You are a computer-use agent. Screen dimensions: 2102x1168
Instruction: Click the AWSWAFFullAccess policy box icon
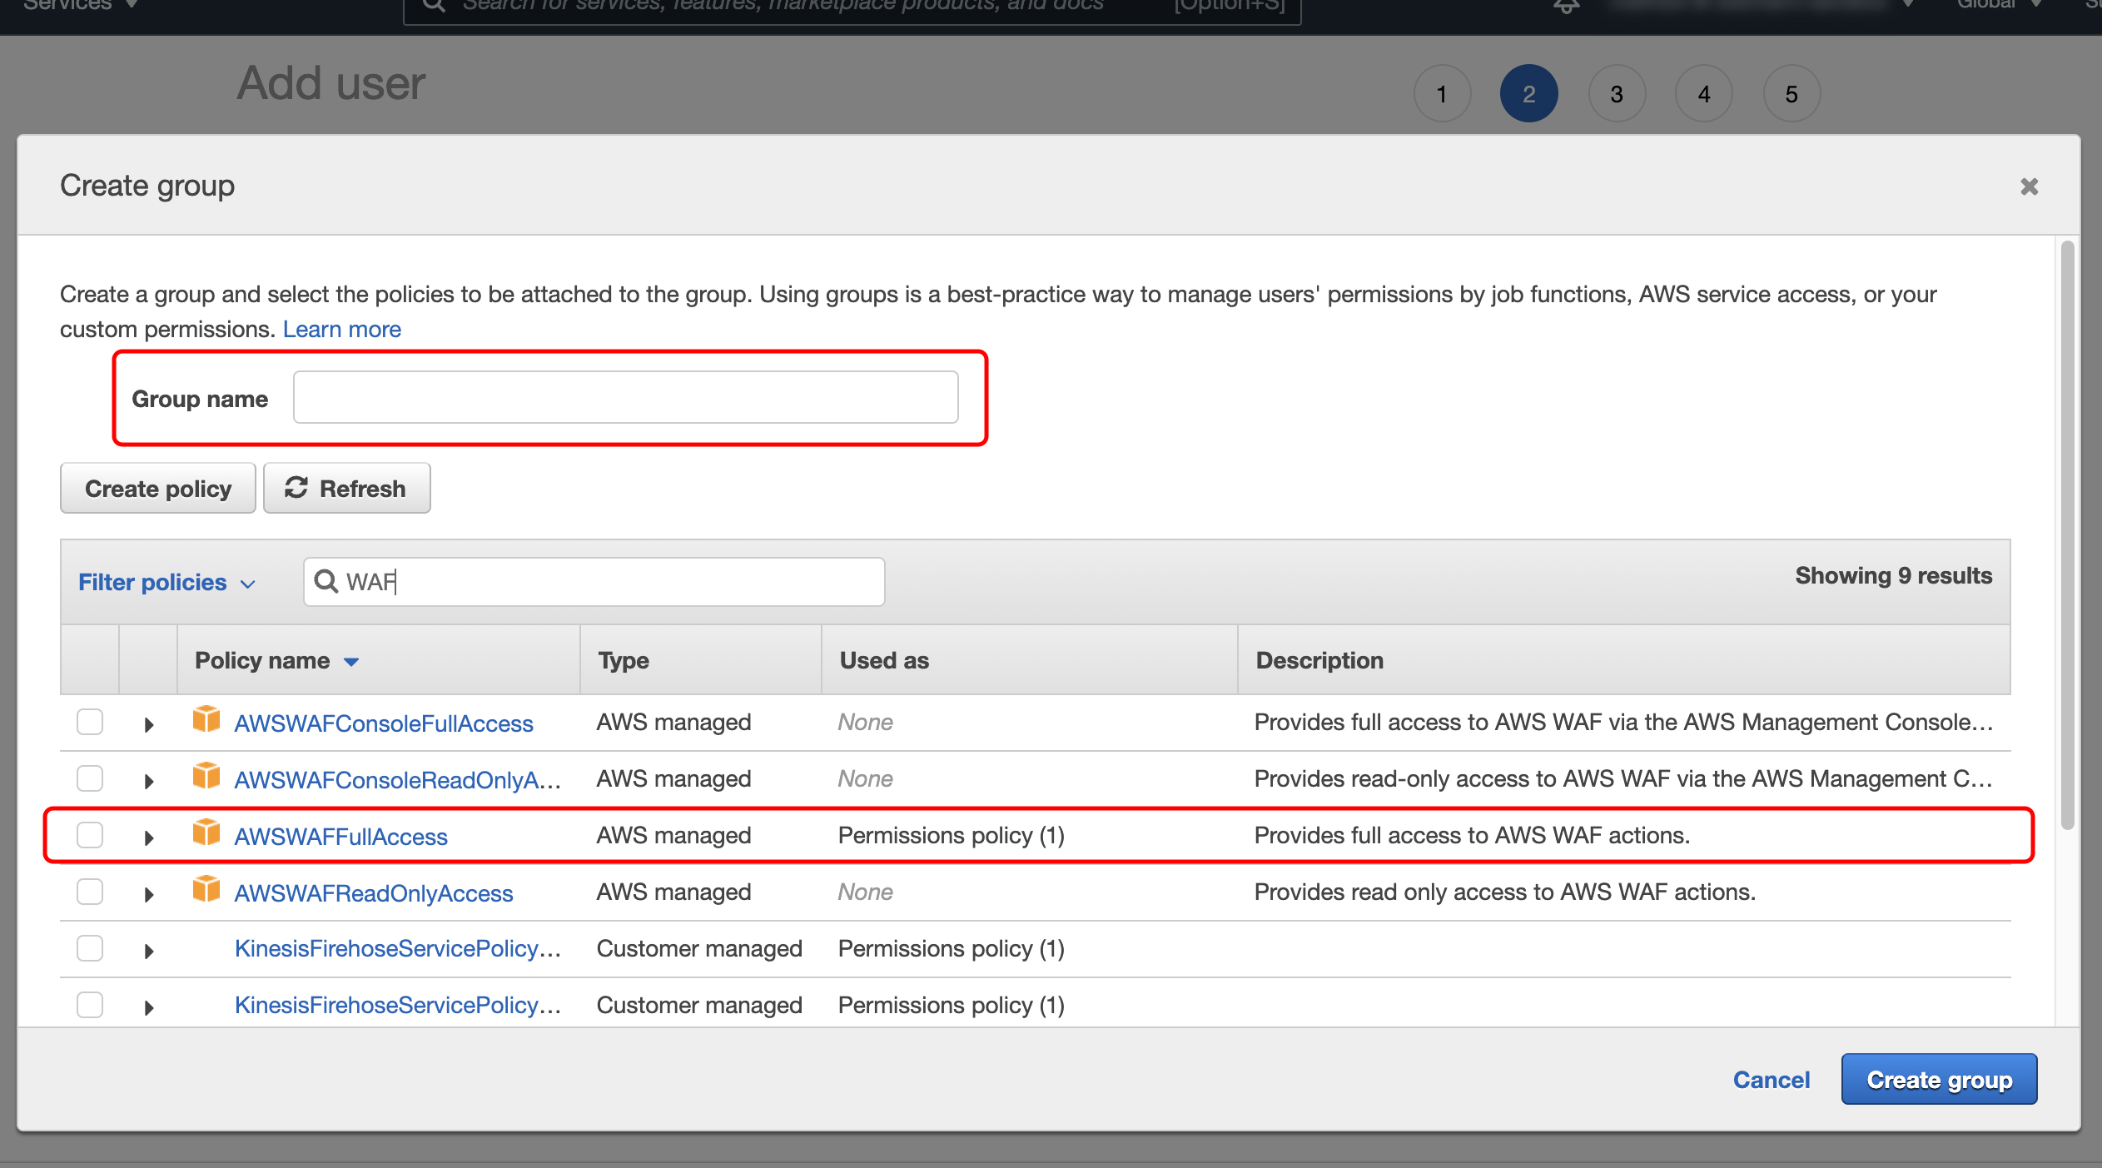pos(206,833)
